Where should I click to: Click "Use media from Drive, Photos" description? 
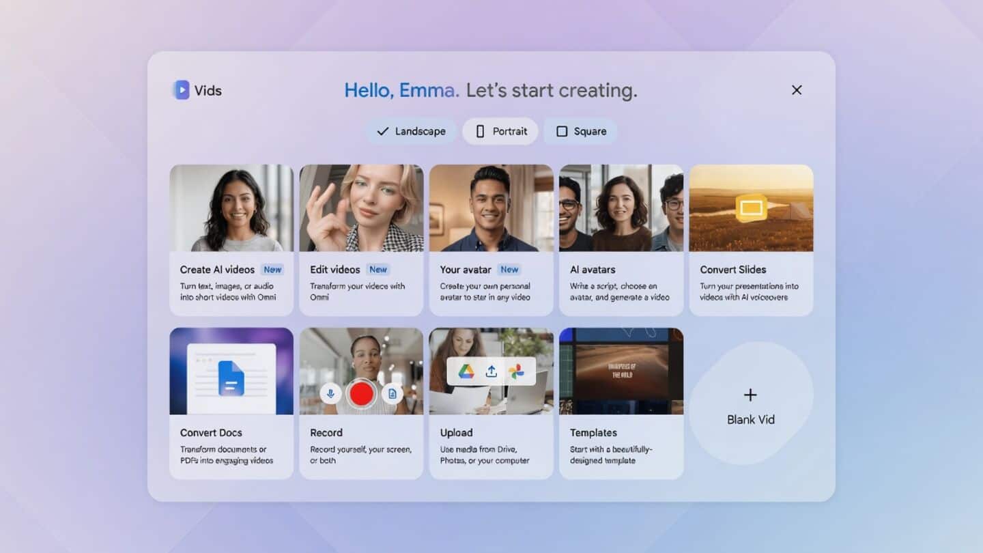pyautogui.click(x=485, y=455)
